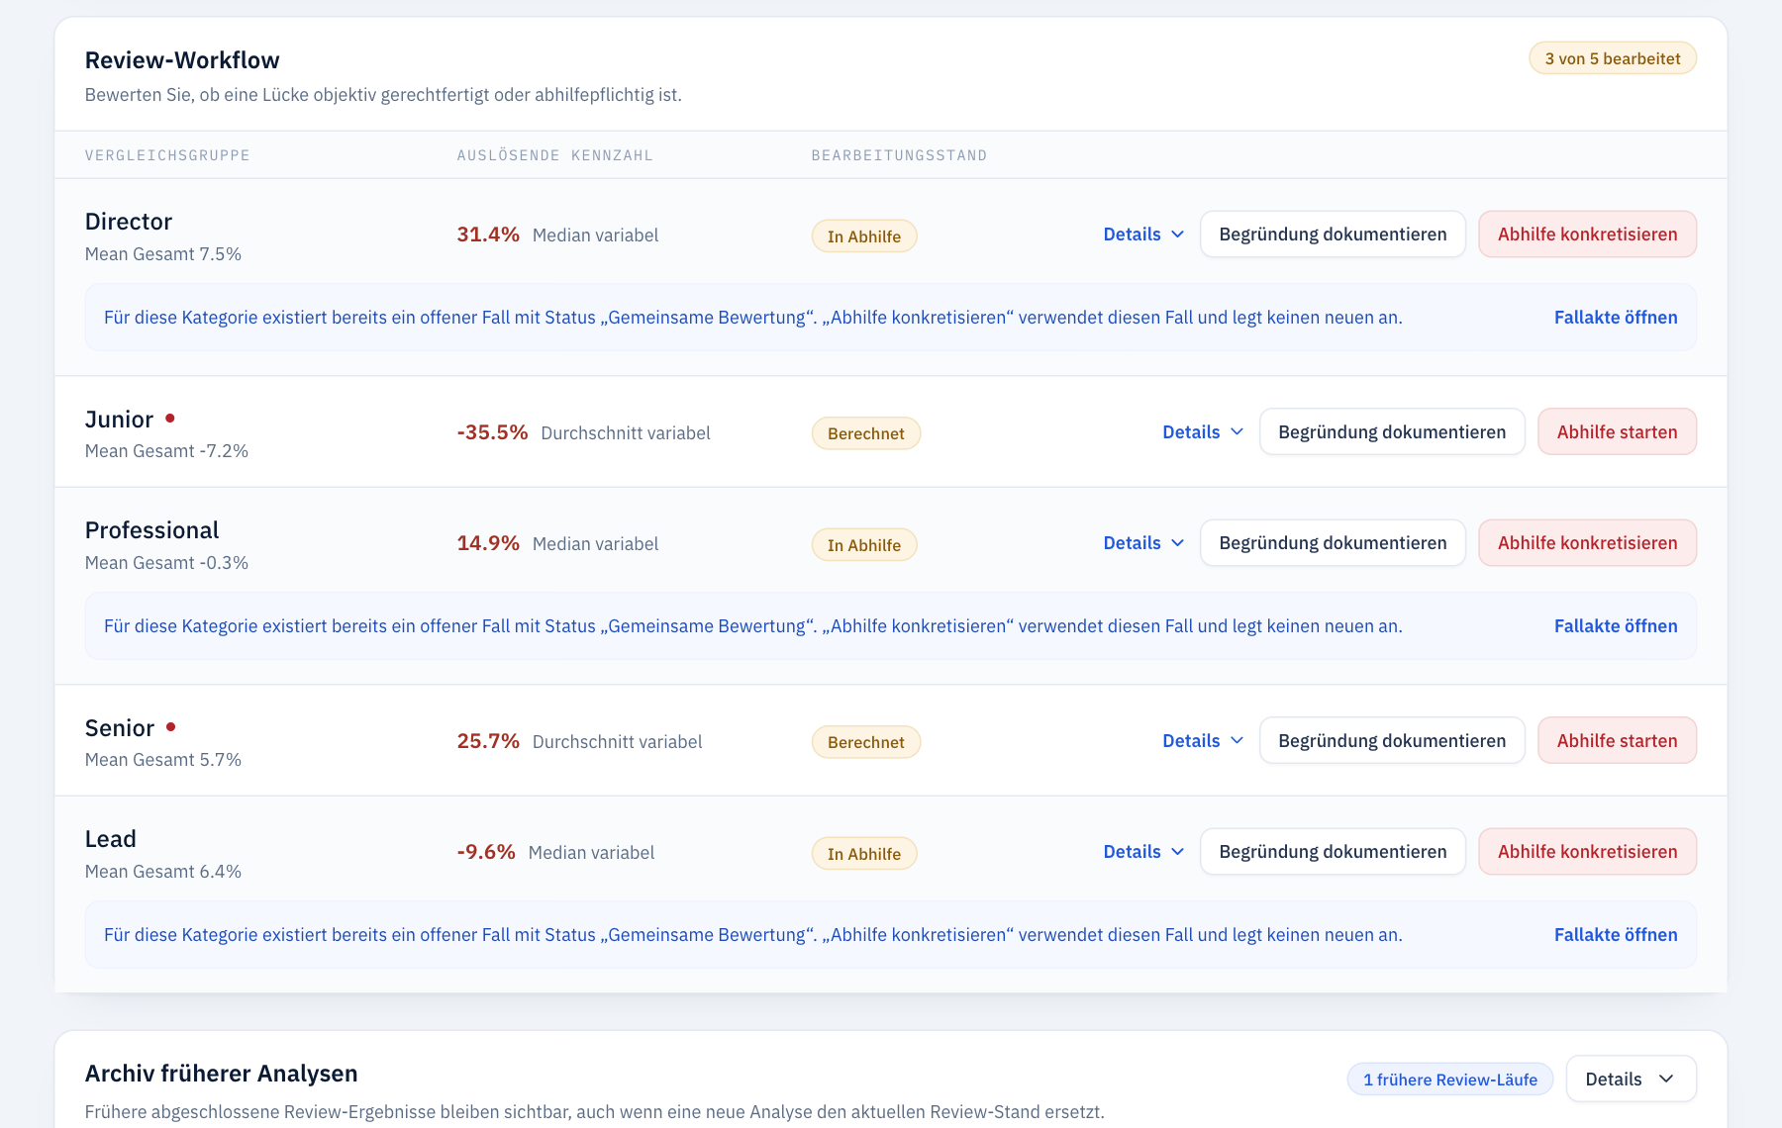Expand Details for the Senior row
The width and height of the screenshot is (1782, 1128).
(x=1203, y=741)
